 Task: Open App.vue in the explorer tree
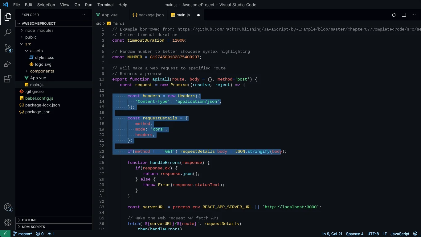click(x=54, y=78)
